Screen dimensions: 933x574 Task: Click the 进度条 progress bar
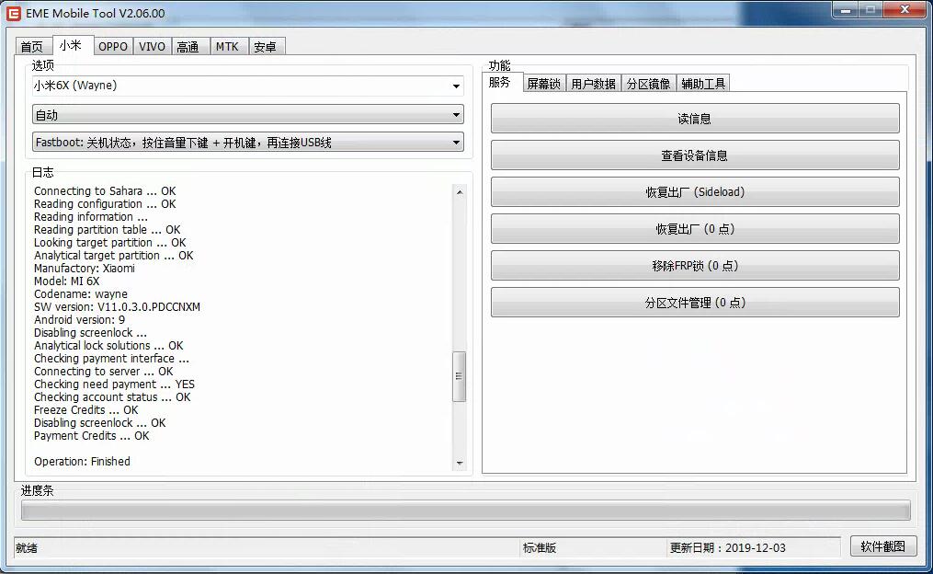(466, 511)
